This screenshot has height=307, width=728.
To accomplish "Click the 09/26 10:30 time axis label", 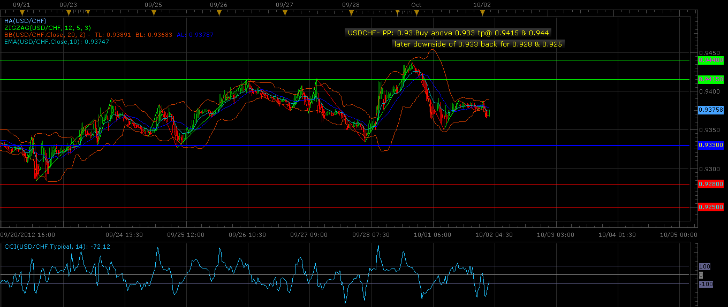I will [247, 234].
